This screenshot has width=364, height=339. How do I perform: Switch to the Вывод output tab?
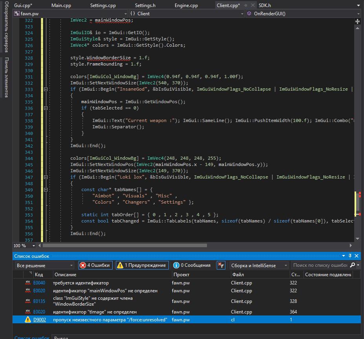(61, 337)
